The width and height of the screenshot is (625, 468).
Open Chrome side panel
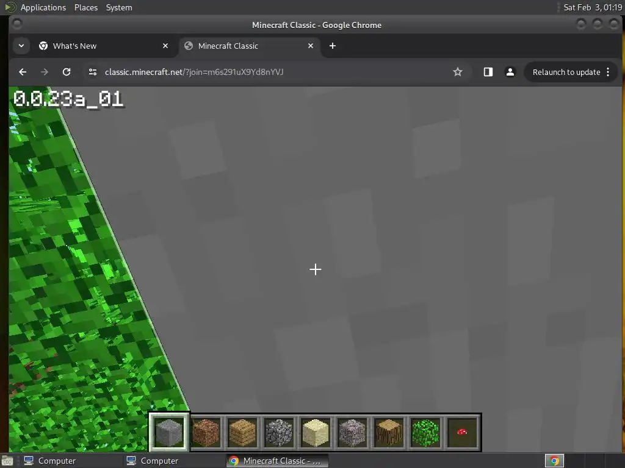488,72
